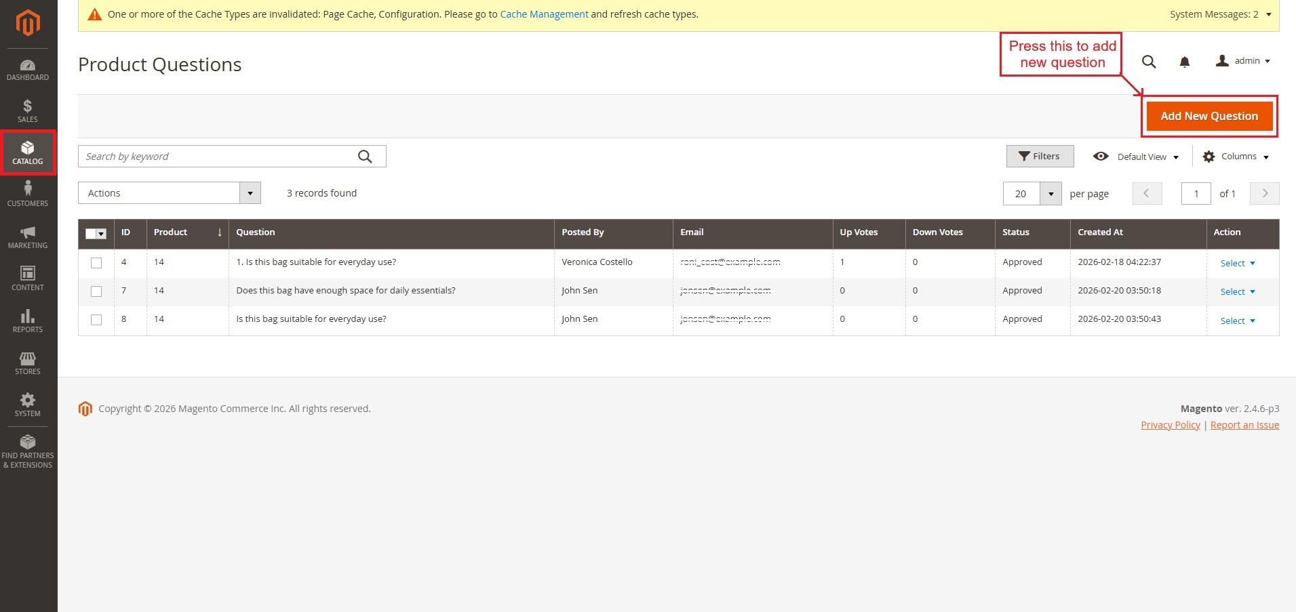Screen dimensions: 1296x612
Task: Click the Add New Question button
Action: [1209, 116]
